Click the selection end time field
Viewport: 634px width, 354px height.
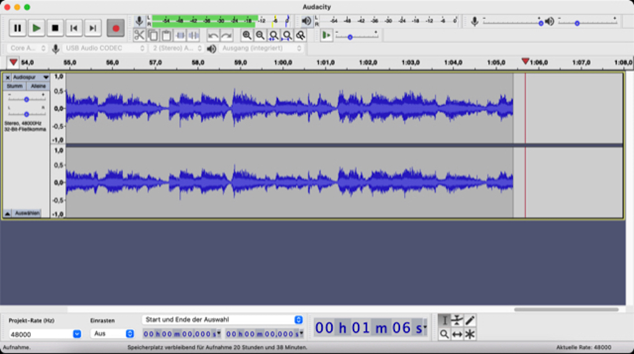(x=264, y=334)
